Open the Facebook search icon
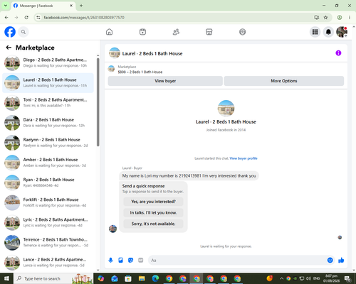This screenshot has height=284, width=356. click(x=23, y=32)
